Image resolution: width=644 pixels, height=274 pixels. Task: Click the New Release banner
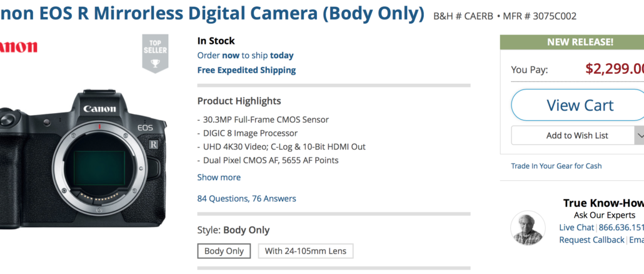(572, 42)
